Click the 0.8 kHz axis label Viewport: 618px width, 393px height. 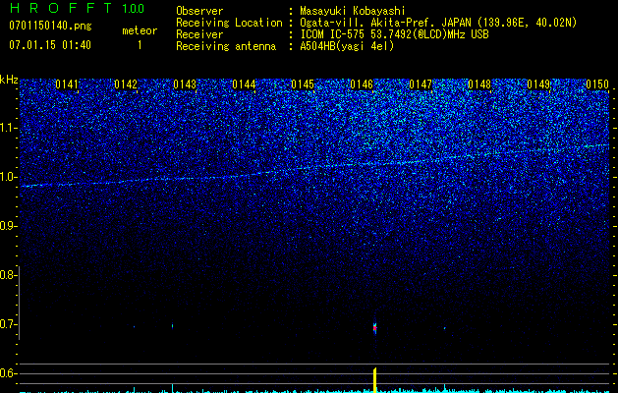coord(8,275)
